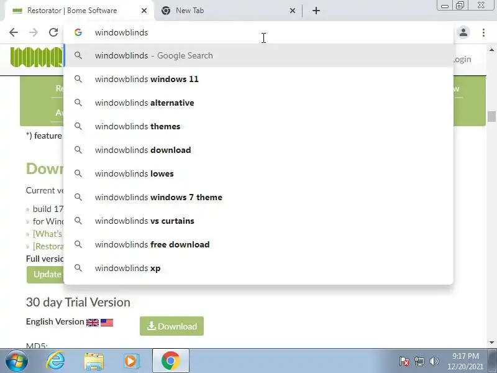The height and width of the screenshot is (373, 497).
Task: Pick the 'windowblinds xp' suggestion
Action: [x=258, y=268]
